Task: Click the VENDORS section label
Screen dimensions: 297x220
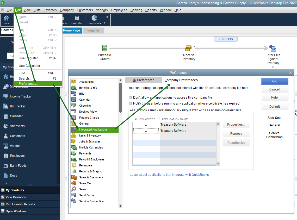Action: [x=225, y=39]
